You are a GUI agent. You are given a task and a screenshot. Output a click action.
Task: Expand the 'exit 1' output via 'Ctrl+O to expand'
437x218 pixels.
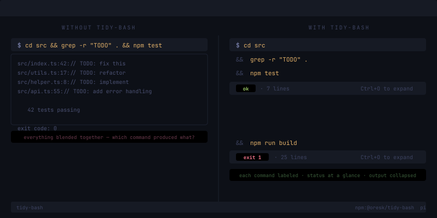point(387,158)
